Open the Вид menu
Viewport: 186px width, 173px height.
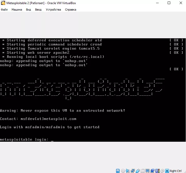28,10
